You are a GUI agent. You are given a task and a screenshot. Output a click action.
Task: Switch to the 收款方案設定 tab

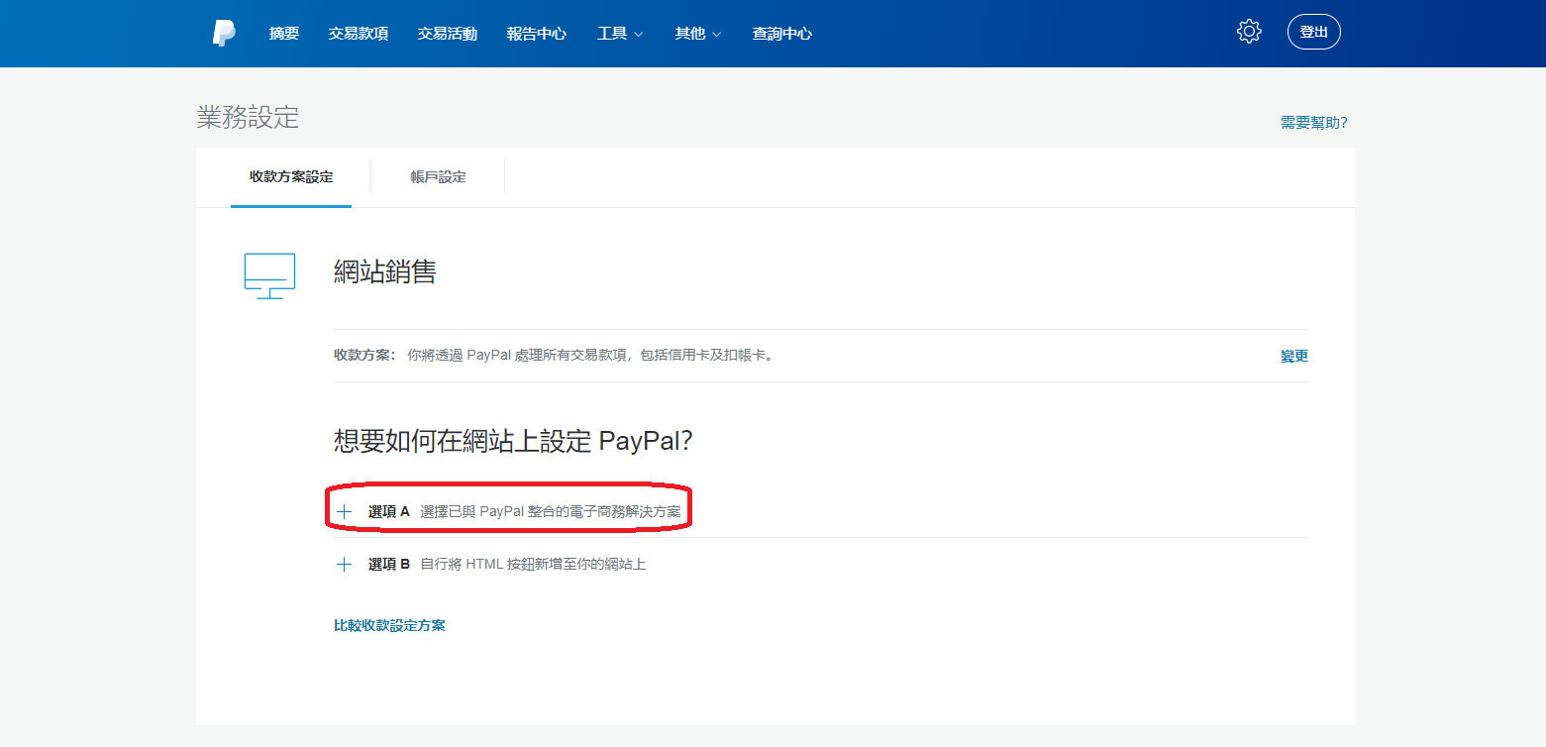(291, 177)
